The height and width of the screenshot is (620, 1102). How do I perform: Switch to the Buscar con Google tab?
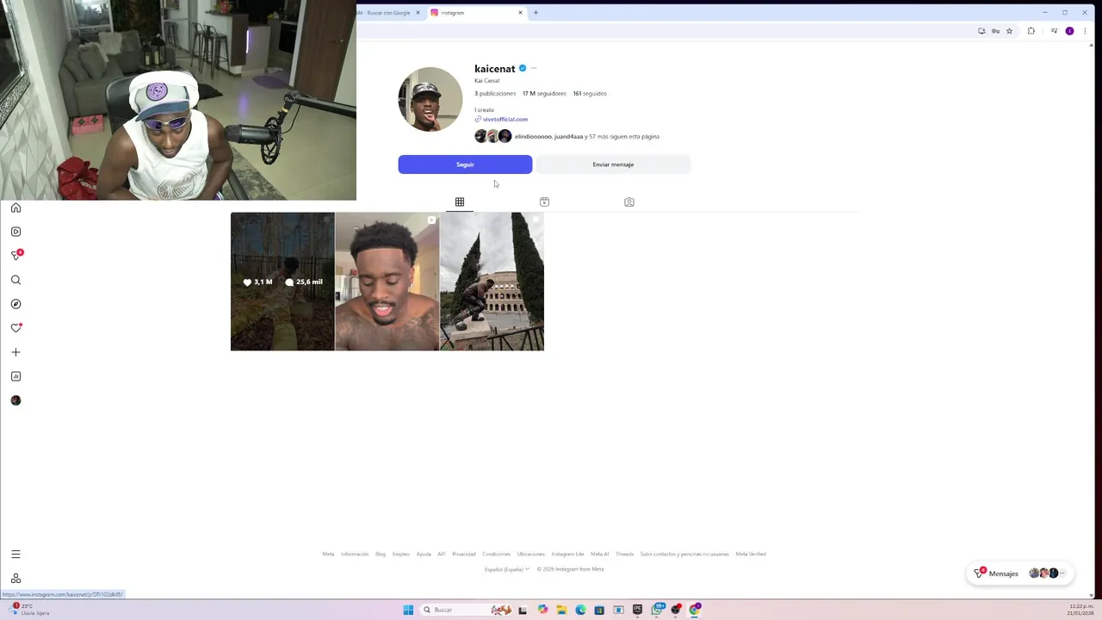[x=385, y=13]
